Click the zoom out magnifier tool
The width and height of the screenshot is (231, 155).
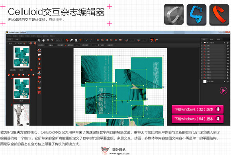tap(53, 40)
